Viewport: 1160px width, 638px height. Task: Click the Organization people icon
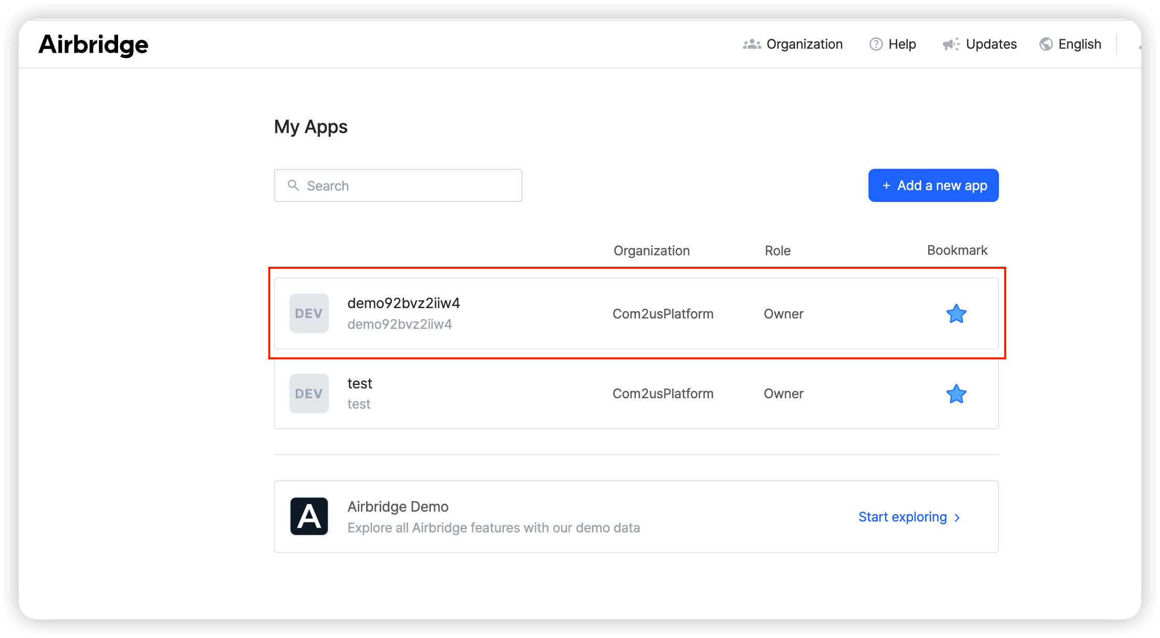752,45
